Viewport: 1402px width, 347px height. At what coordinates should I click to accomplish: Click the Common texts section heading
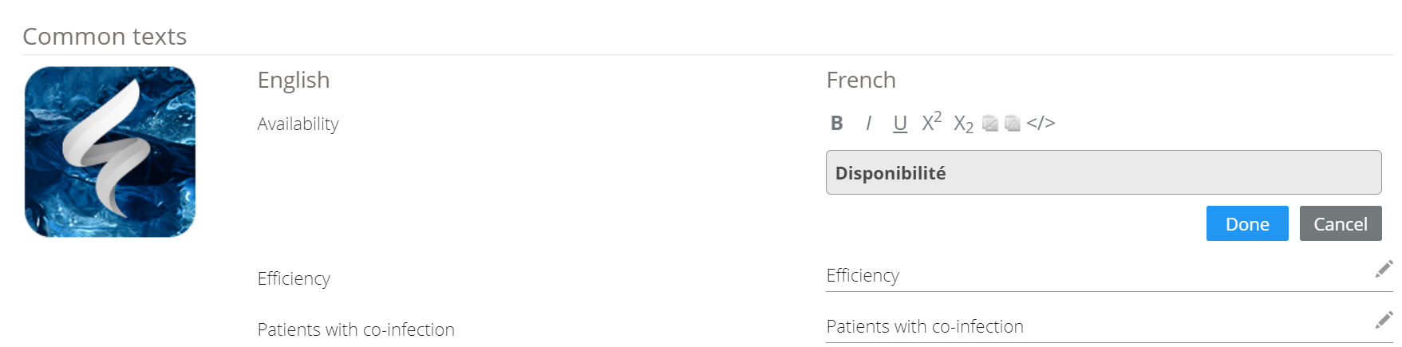tap(105, 37)
